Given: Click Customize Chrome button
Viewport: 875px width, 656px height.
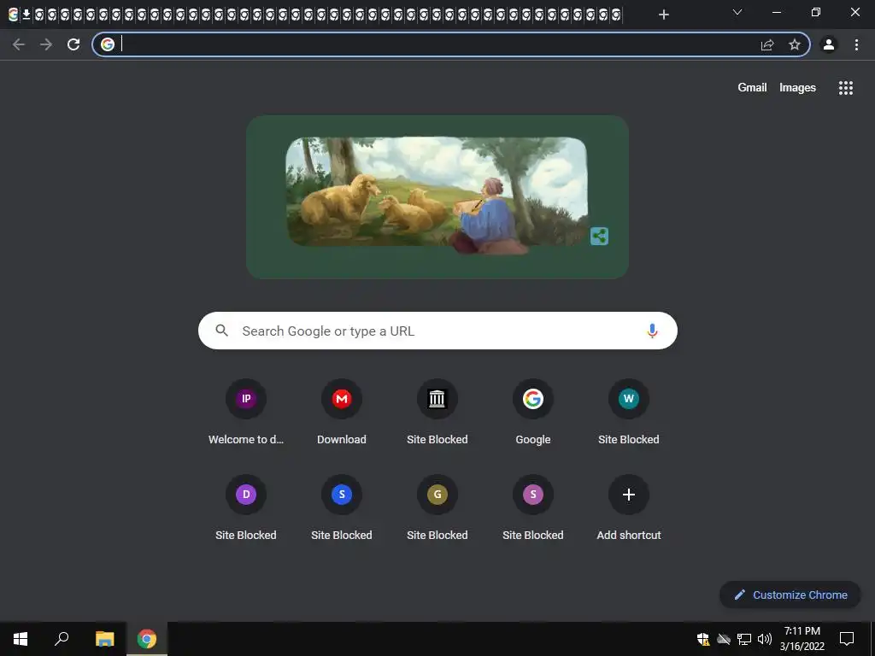Looking at the screenshot, I should point(790,594).
